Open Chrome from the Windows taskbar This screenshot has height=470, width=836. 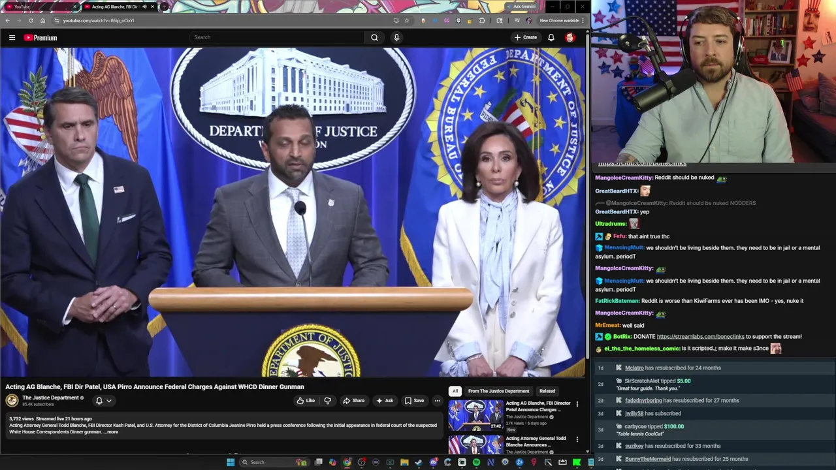point(347,462)
